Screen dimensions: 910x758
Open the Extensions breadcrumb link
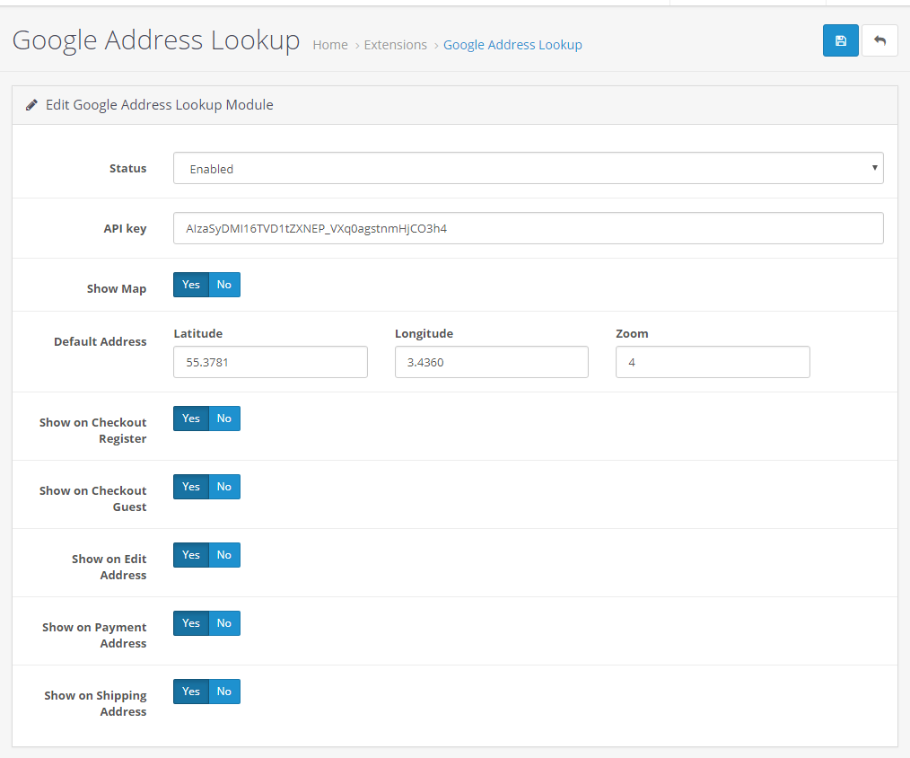395,45
